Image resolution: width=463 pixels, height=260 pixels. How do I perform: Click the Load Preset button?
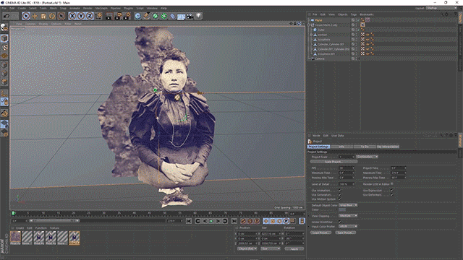point(320,233)
